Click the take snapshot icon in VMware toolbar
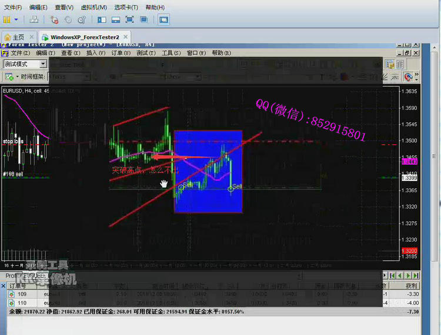441x335 pixels. (54, 19)
